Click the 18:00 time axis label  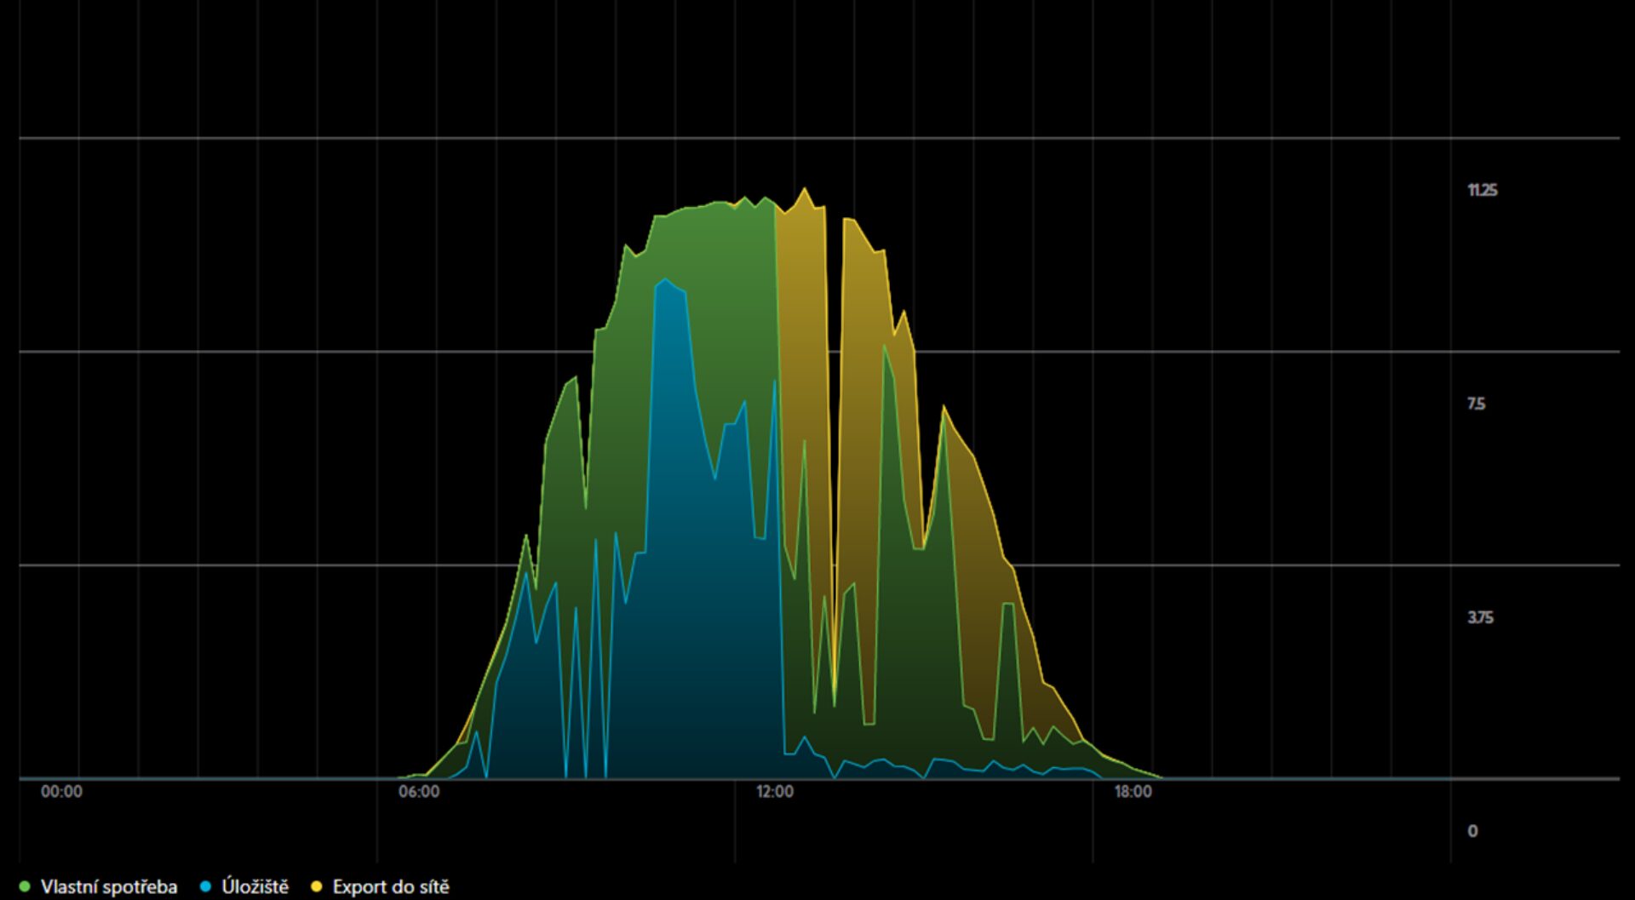point(1133,792)
